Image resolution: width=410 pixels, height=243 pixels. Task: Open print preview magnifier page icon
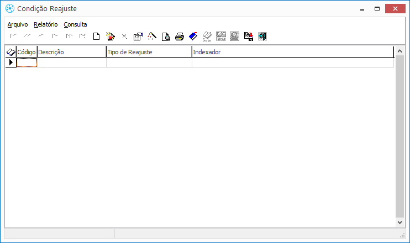click(166, 37)
